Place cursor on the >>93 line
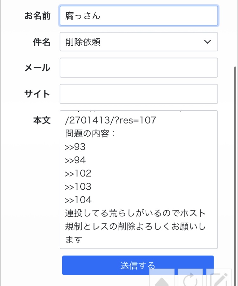The height and width of the screenshot is (286, 238). pyautogui.click(x=76, y=147)
